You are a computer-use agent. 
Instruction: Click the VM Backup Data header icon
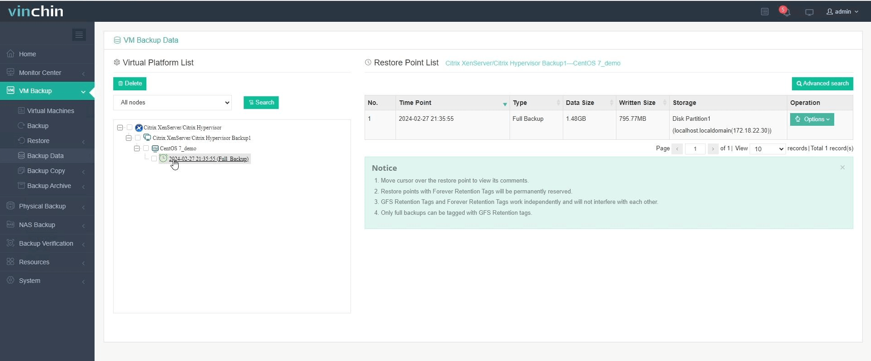[117, 40]
